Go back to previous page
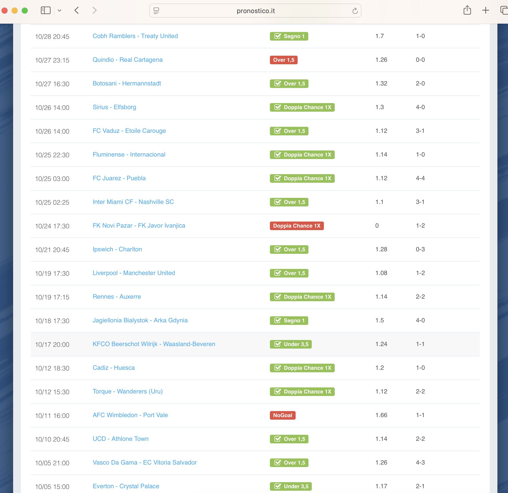The height and width of the screenshot is (493, 508). click(x=76, y=10)
